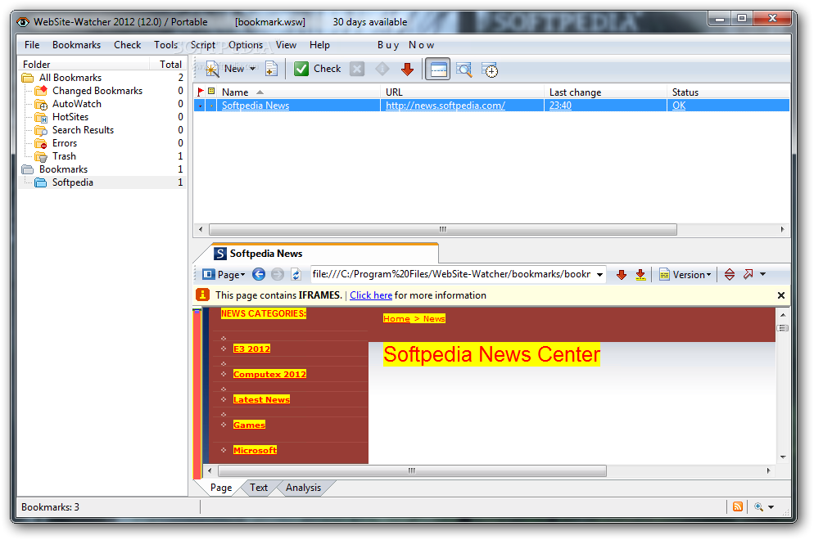Open the dropdown arrow next to New
Screen dimensions: 814x540
point(253,69)
